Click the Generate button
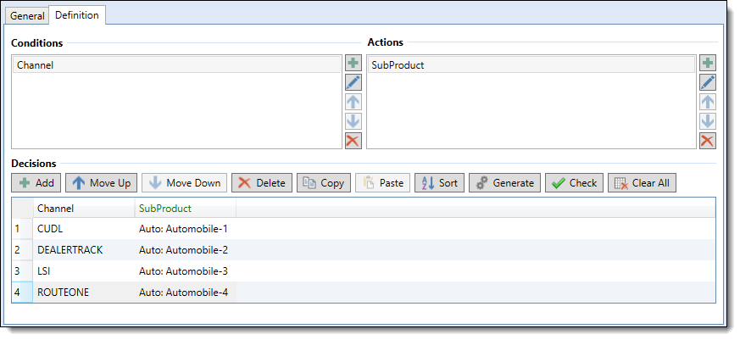The height and width of the screenshot is (340, 740). (x=504, y=183)
